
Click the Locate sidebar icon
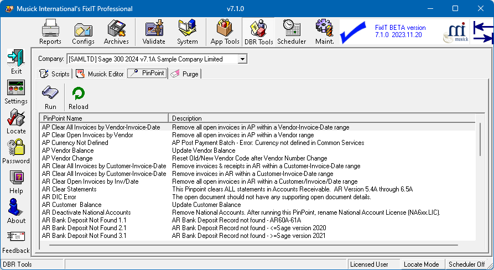[16, 122]
